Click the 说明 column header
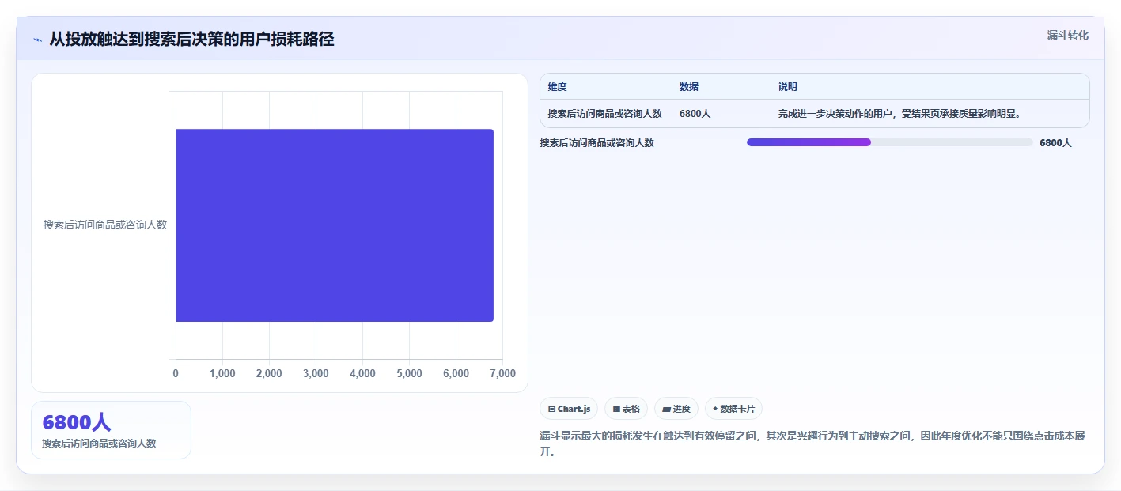This screenshot has width=1121, height=491. [x=788, y=87]
